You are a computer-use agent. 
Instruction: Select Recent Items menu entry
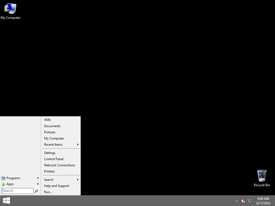61,145
